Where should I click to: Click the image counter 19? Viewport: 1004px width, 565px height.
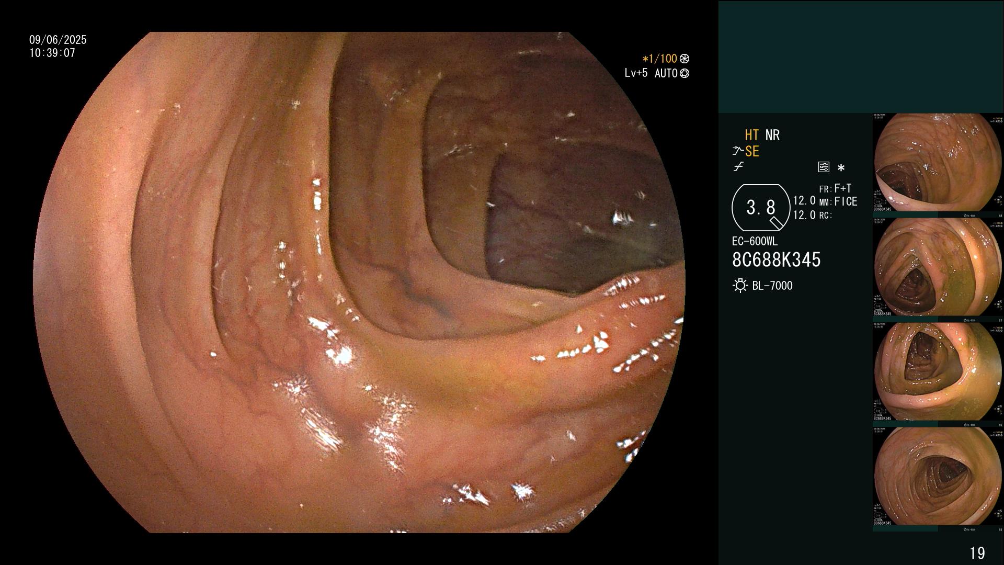(977, 553)
